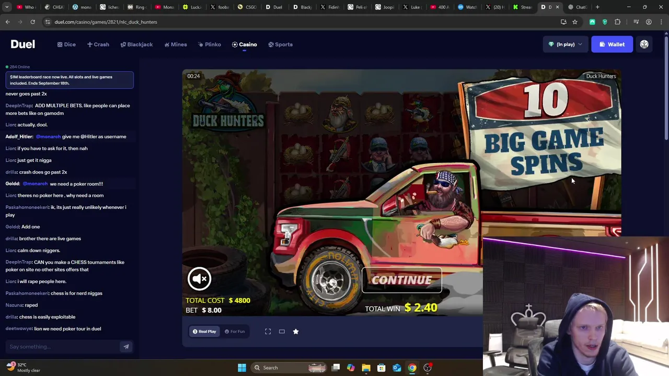
Task: Open the Crash game from the top navigation
Action: 98,44
